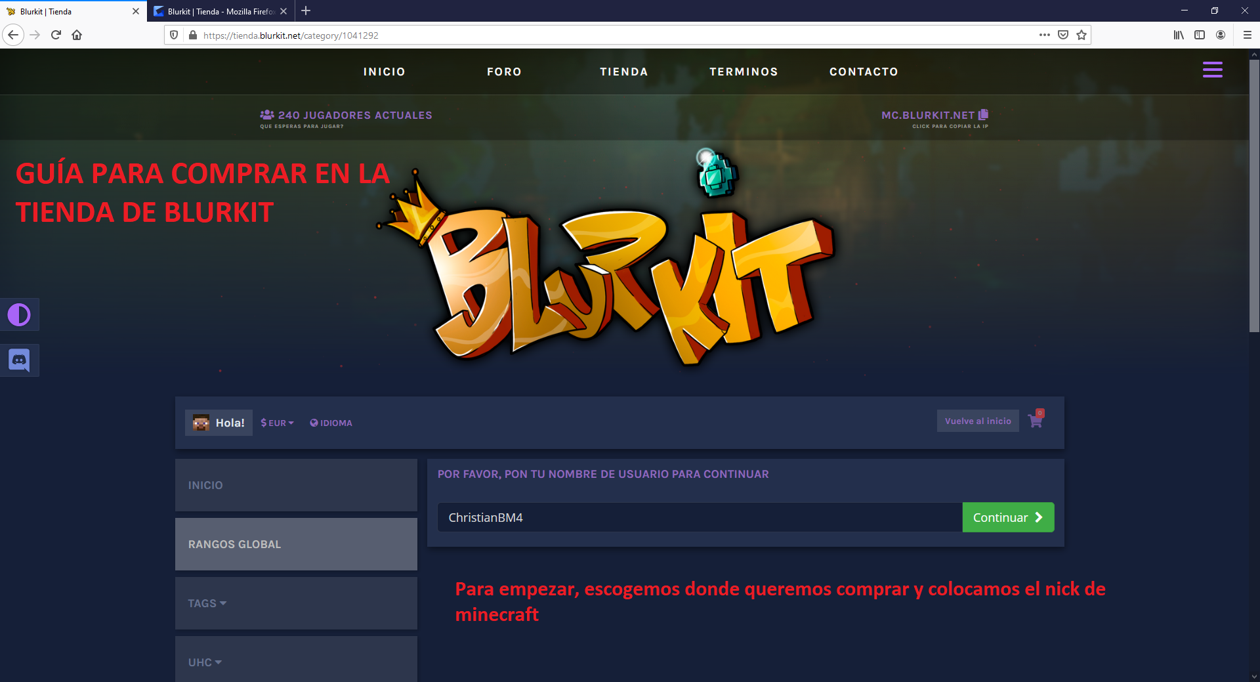This screenshot has height=682, width=1260.
Task: Go to INICIO in the top navigation
Action: click(385, 72)
